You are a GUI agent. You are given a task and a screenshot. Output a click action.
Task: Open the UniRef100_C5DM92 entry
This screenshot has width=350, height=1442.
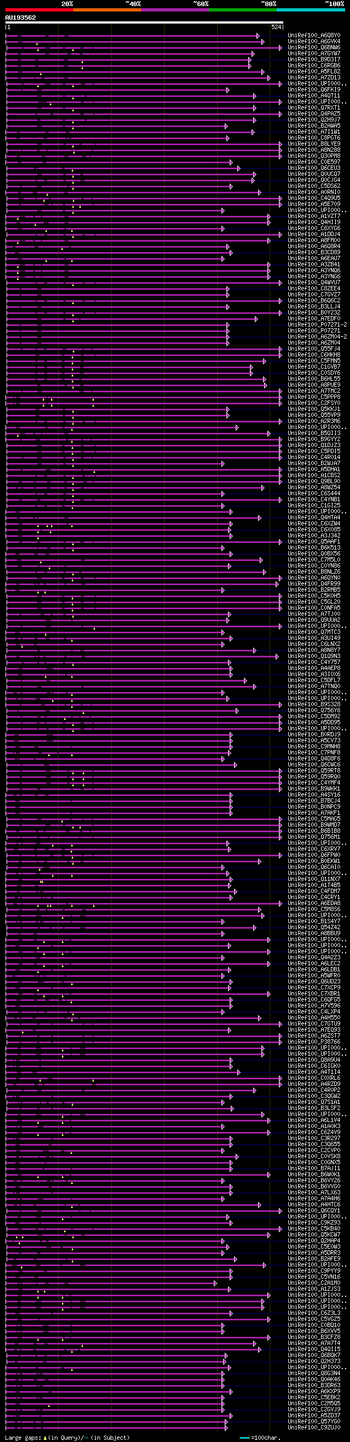(x=314, y=717)
